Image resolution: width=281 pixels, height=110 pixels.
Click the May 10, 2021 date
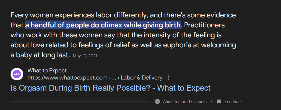point(85,56)
